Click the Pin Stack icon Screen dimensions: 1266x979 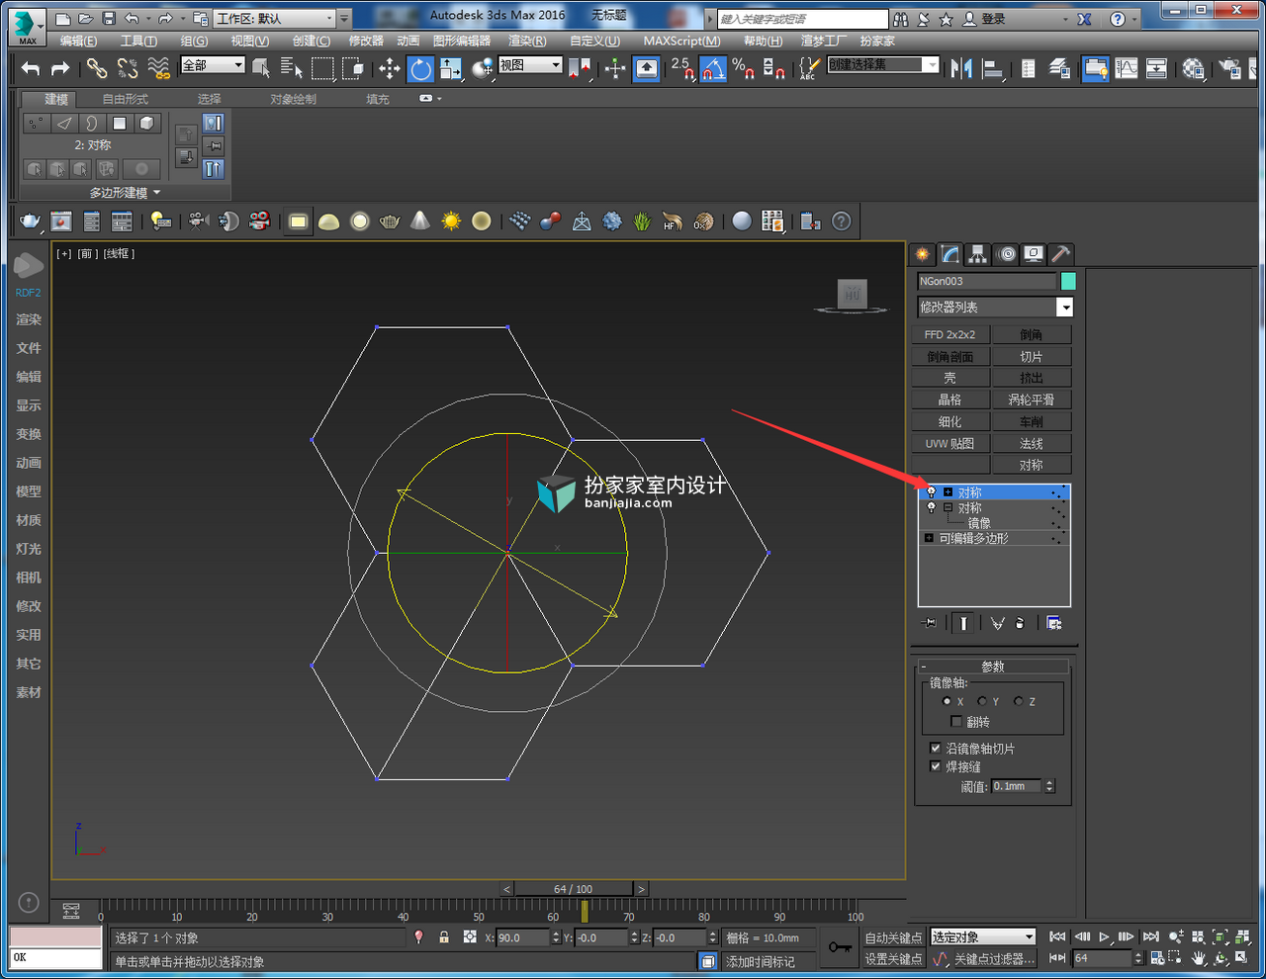[929, 623]
